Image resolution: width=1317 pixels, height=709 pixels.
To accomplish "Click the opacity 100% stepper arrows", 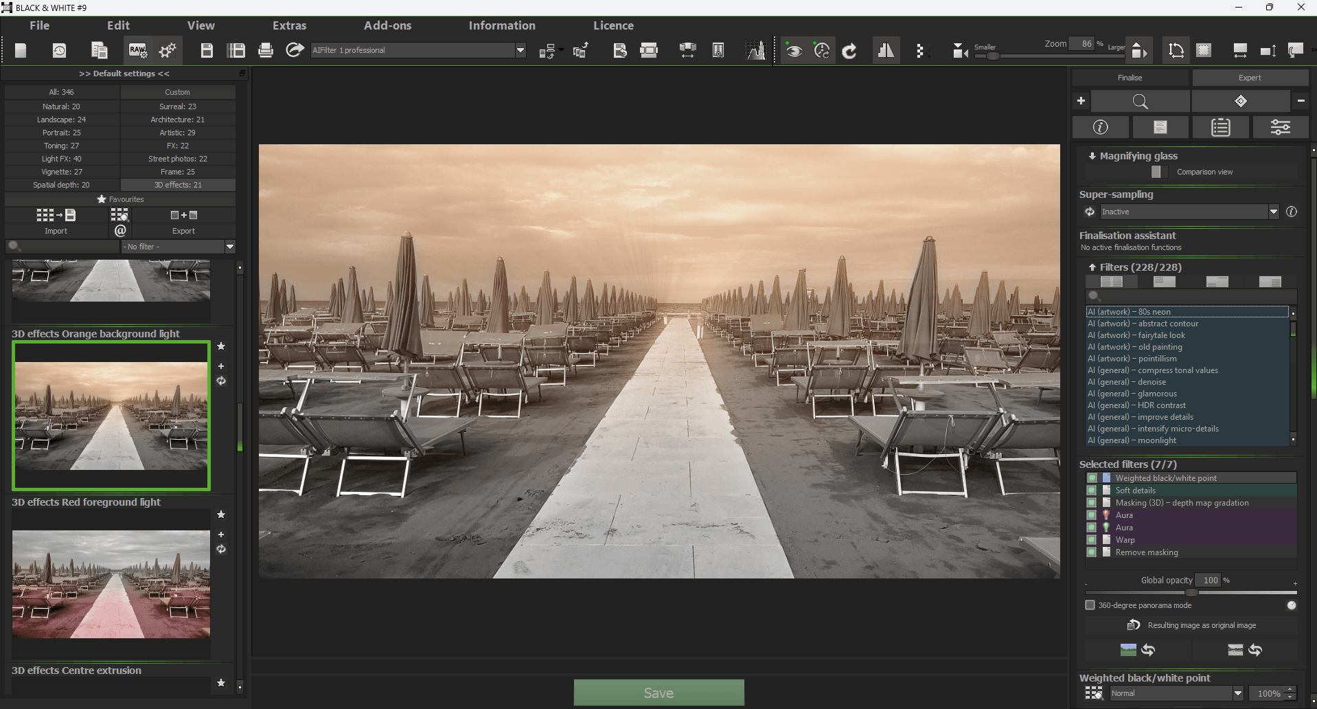I will click(x=1290, y=693).
